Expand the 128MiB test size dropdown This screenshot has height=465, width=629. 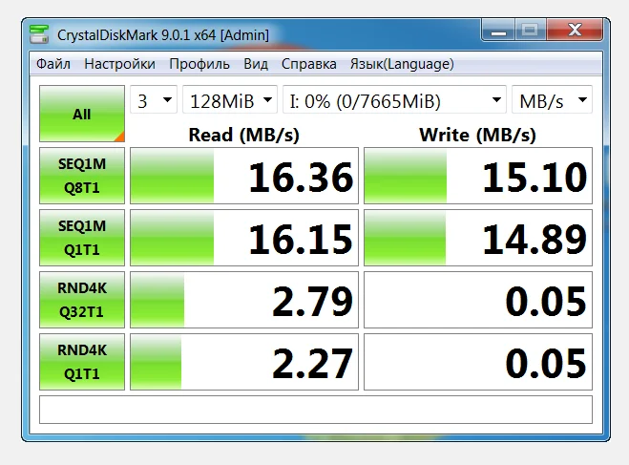point(230,99)
